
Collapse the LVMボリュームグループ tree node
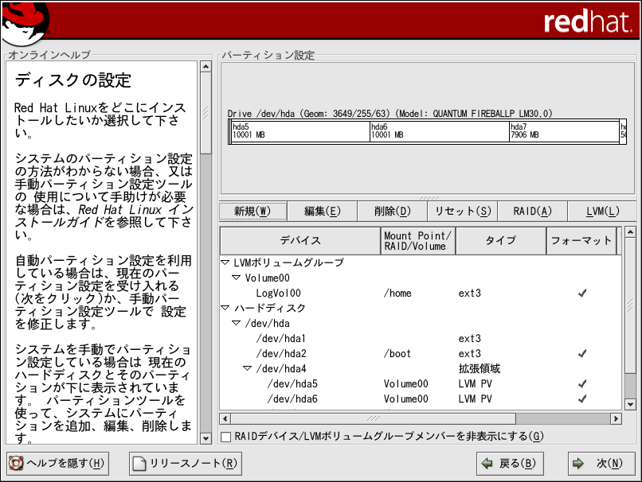click(x=225, y=262)
